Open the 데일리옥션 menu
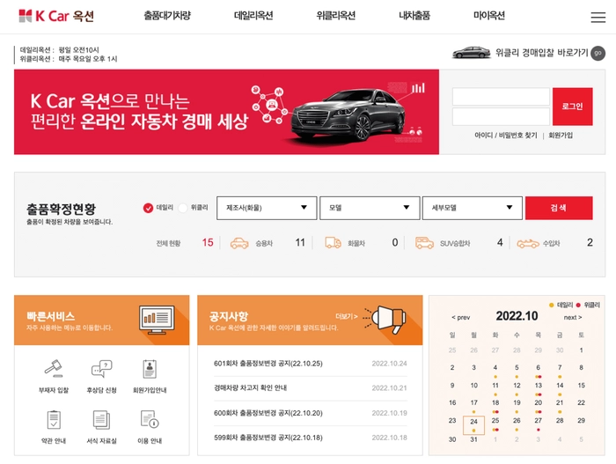616x464 pixels. point(253,16)
